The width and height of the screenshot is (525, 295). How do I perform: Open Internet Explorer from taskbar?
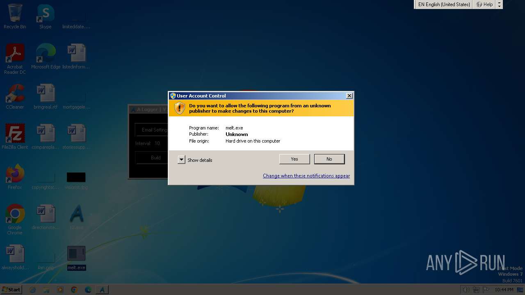pos(33,290)
